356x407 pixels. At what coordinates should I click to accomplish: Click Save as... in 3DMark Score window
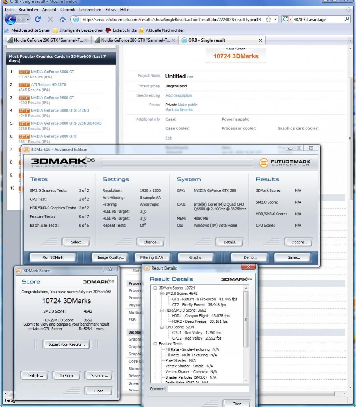(x=99, y=376)
